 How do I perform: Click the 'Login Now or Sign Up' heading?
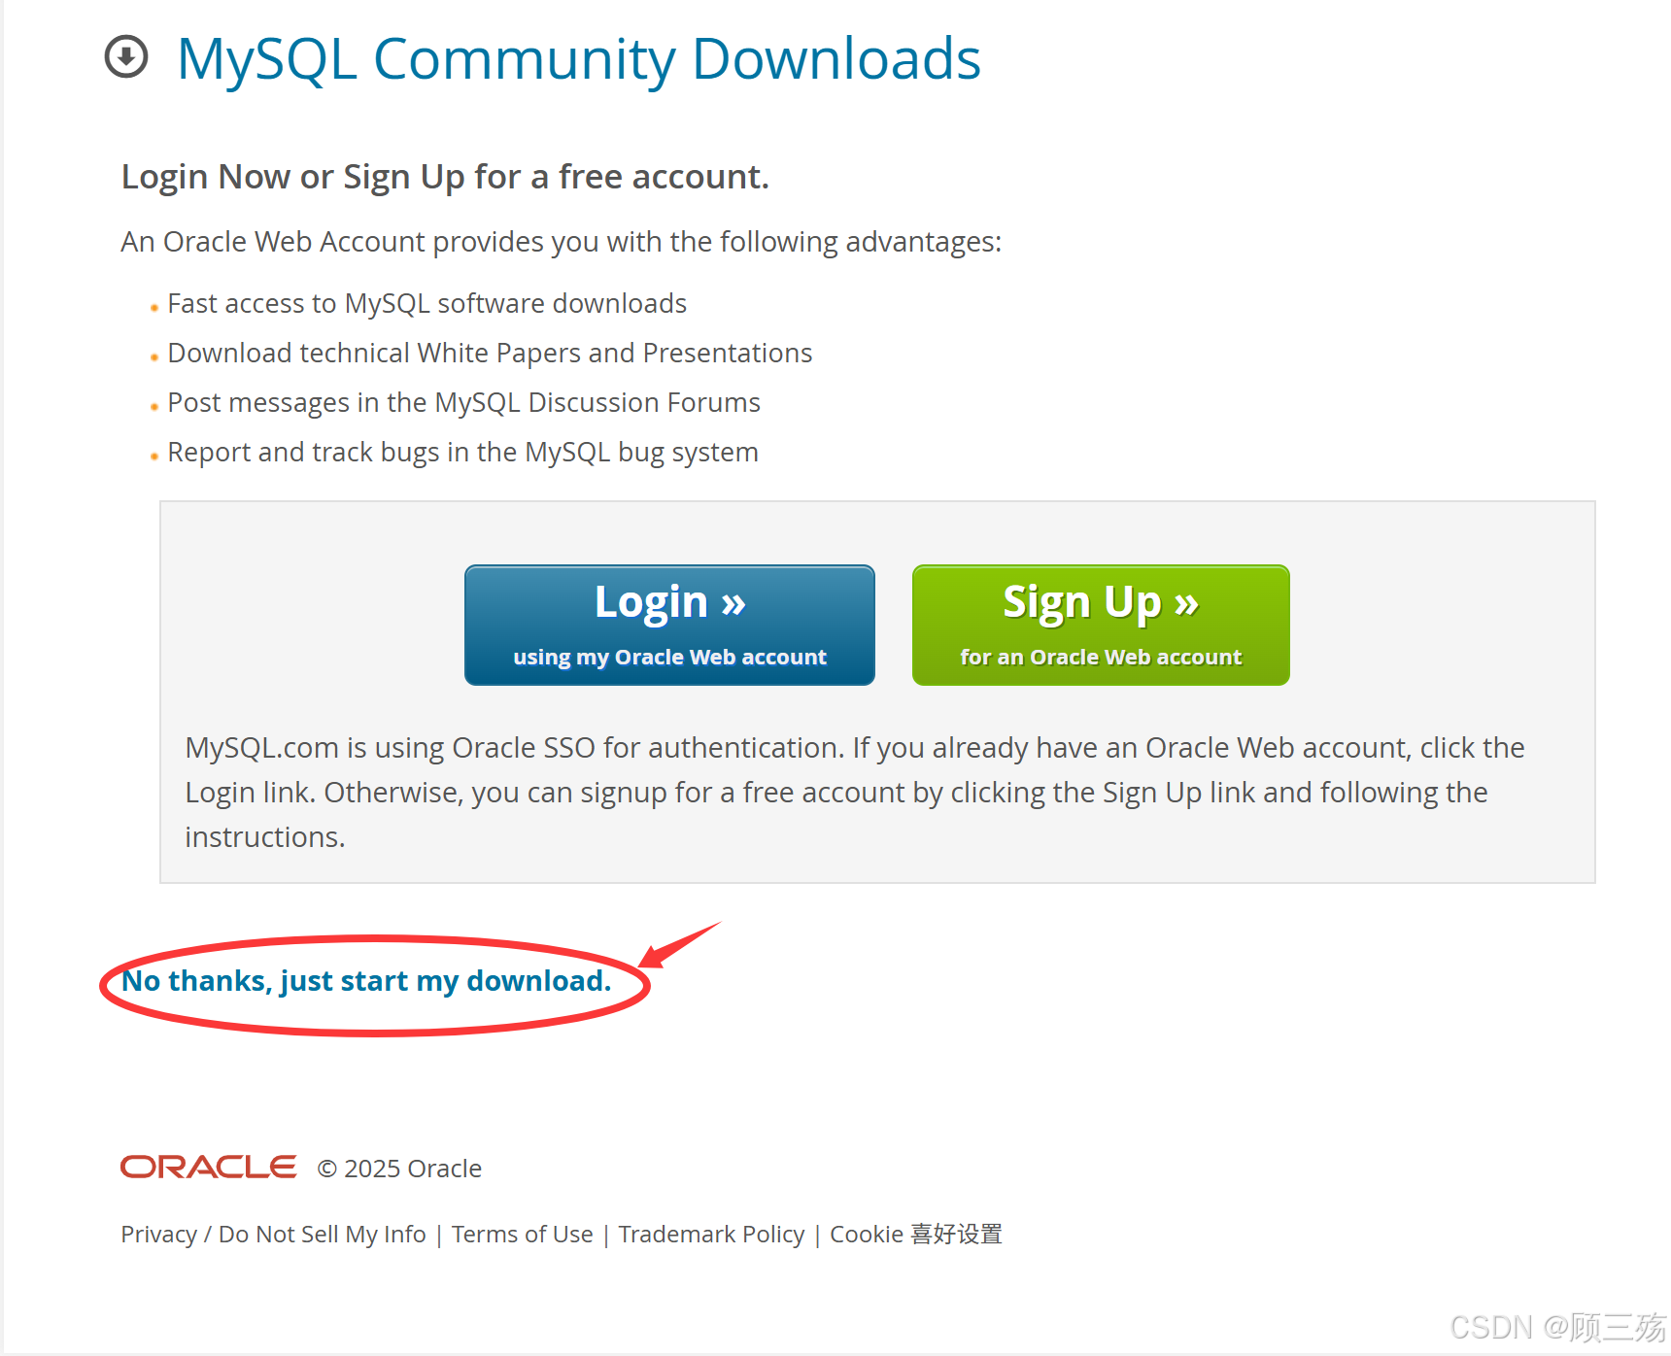tap(445, 177)
